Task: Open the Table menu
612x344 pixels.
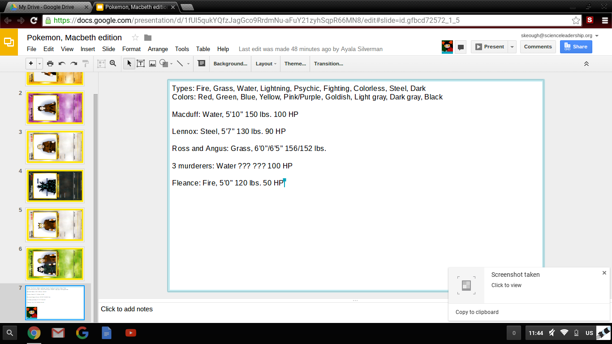Action: (203, 49)
